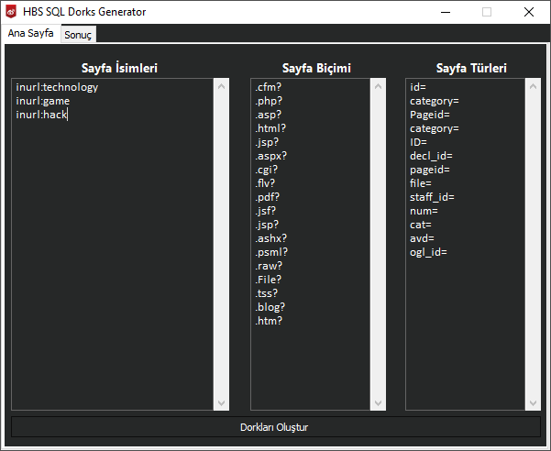Click the .jsf? entry
Image resolution: width=551 pixels, height=451 pixels.
click(265, 211)
